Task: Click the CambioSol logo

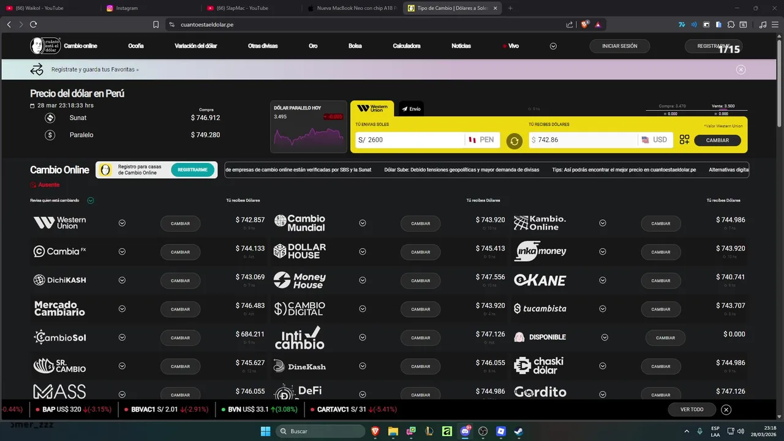Action: (x=59, y=337)
